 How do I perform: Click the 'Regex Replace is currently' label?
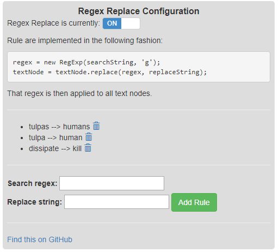coord(53,23)
